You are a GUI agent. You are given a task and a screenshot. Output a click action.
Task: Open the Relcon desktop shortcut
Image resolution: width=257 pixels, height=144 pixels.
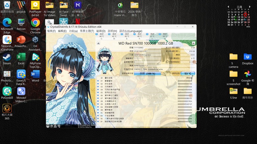point(21,25)
